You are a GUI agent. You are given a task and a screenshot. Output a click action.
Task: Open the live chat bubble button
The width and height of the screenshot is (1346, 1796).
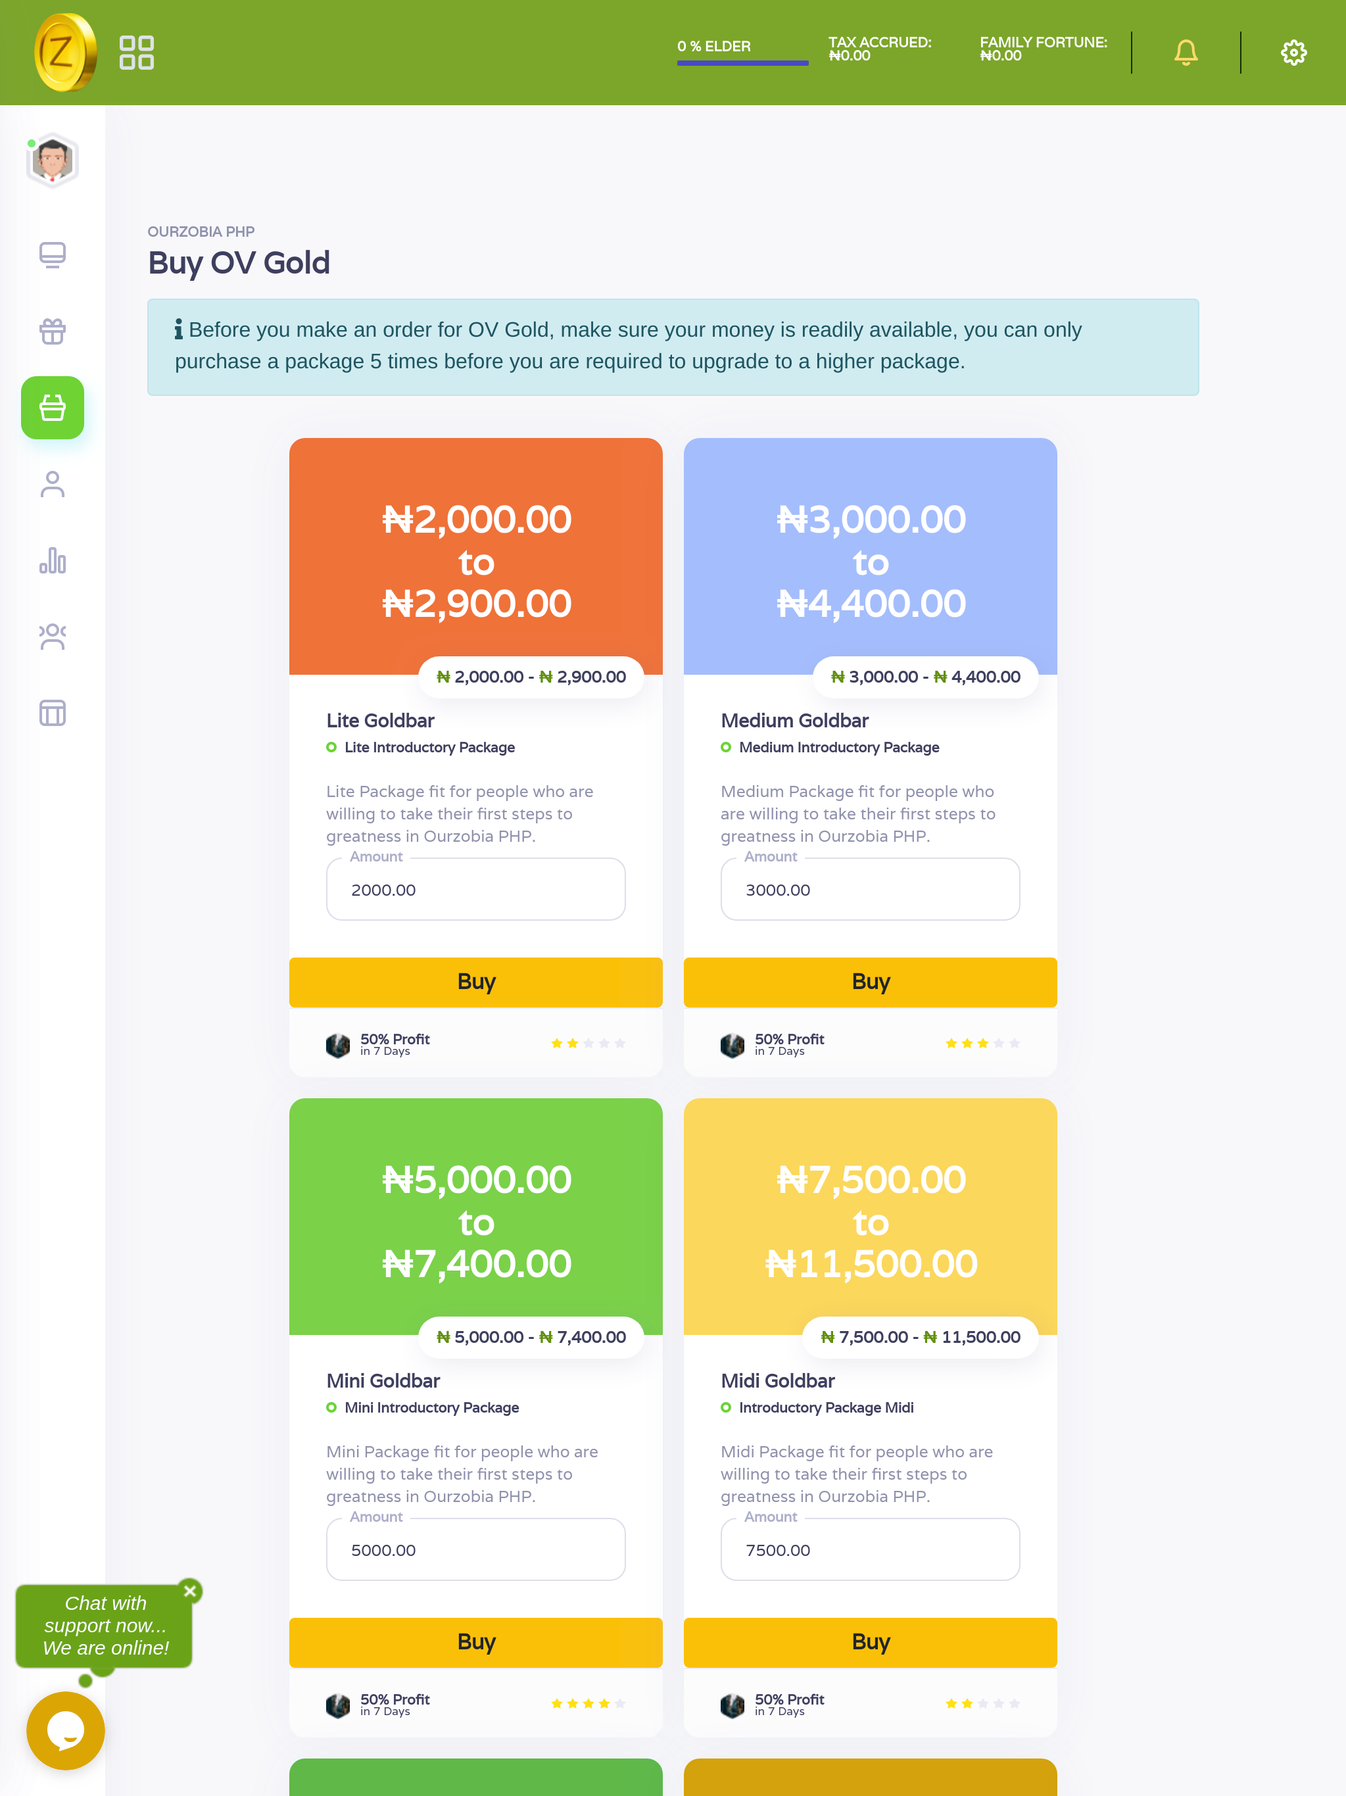[x=66, y=1730]
